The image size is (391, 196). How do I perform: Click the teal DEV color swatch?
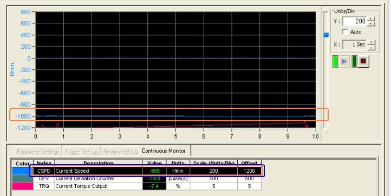tap(22, 179)
